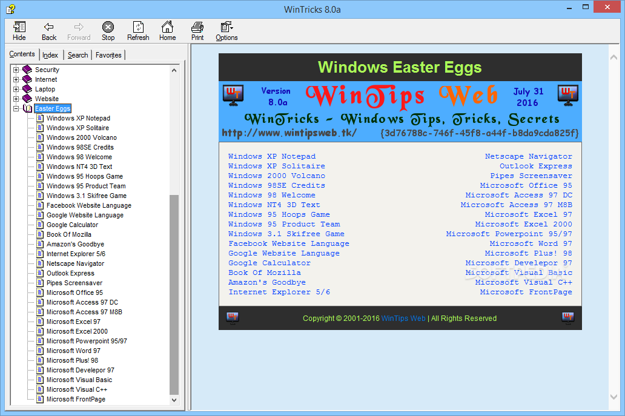Screen dimensions: 625x416
Task: Open the Internet Explorer 5/6 content link
Action: point(279,292)
